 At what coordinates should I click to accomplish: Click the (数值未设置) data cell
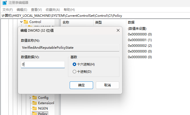pyautogui.click(x=137, y=29)
